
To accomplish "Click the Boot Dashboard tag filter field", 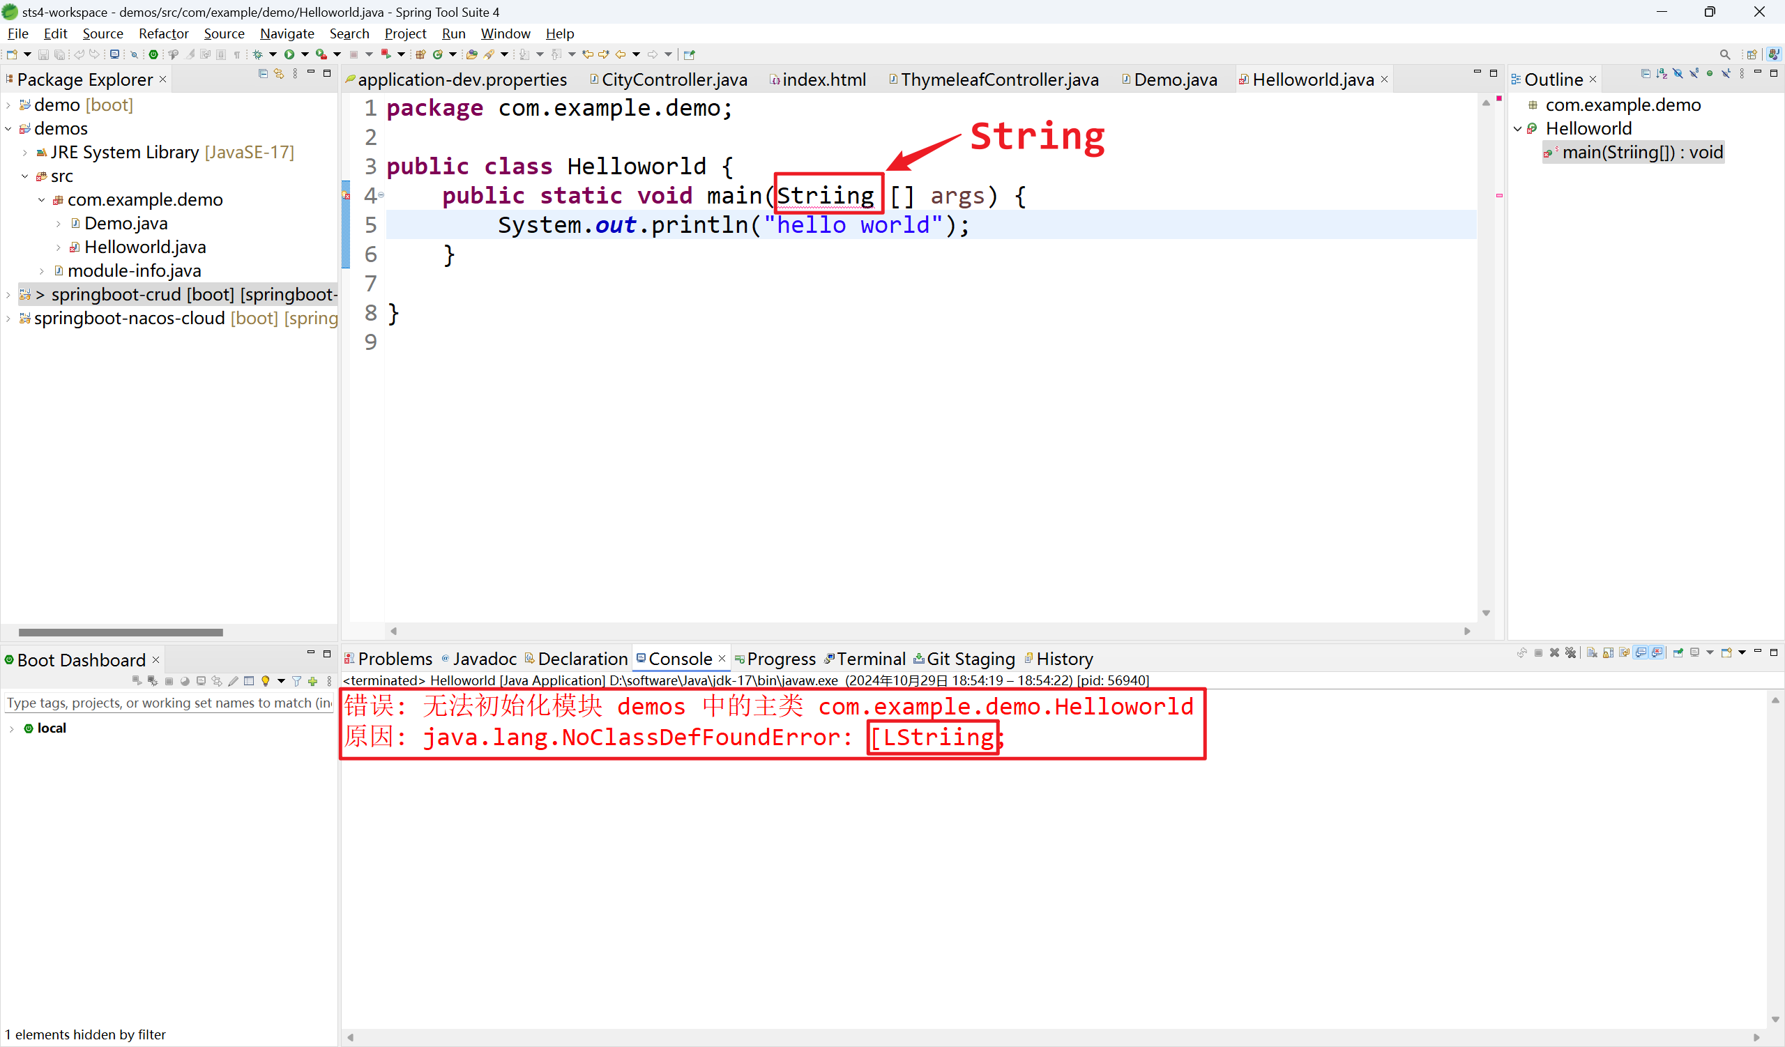I will pyautogui.click(x=169, y=703).
